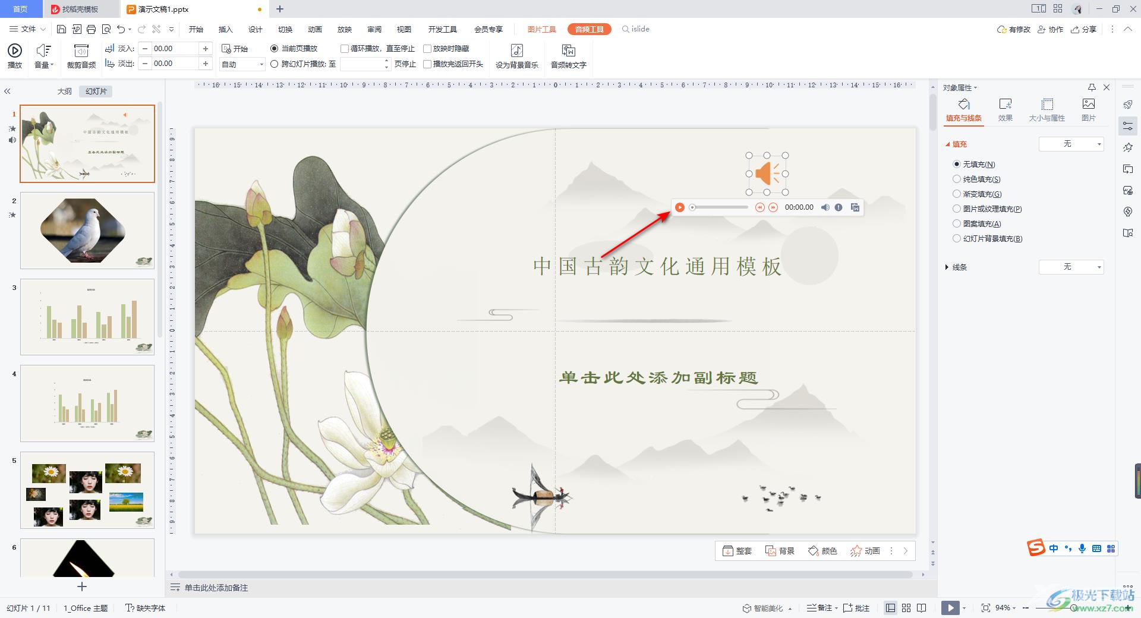Collapse the 填充 section
1141x618 pixels.
948,144
